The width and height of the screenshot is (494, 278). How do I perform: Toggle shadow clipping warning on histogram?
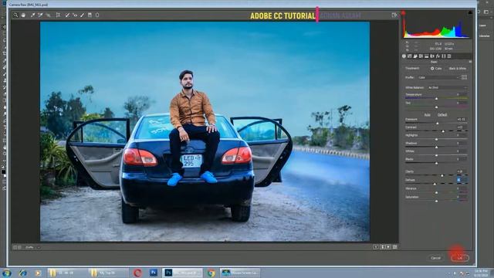[403, 13]
